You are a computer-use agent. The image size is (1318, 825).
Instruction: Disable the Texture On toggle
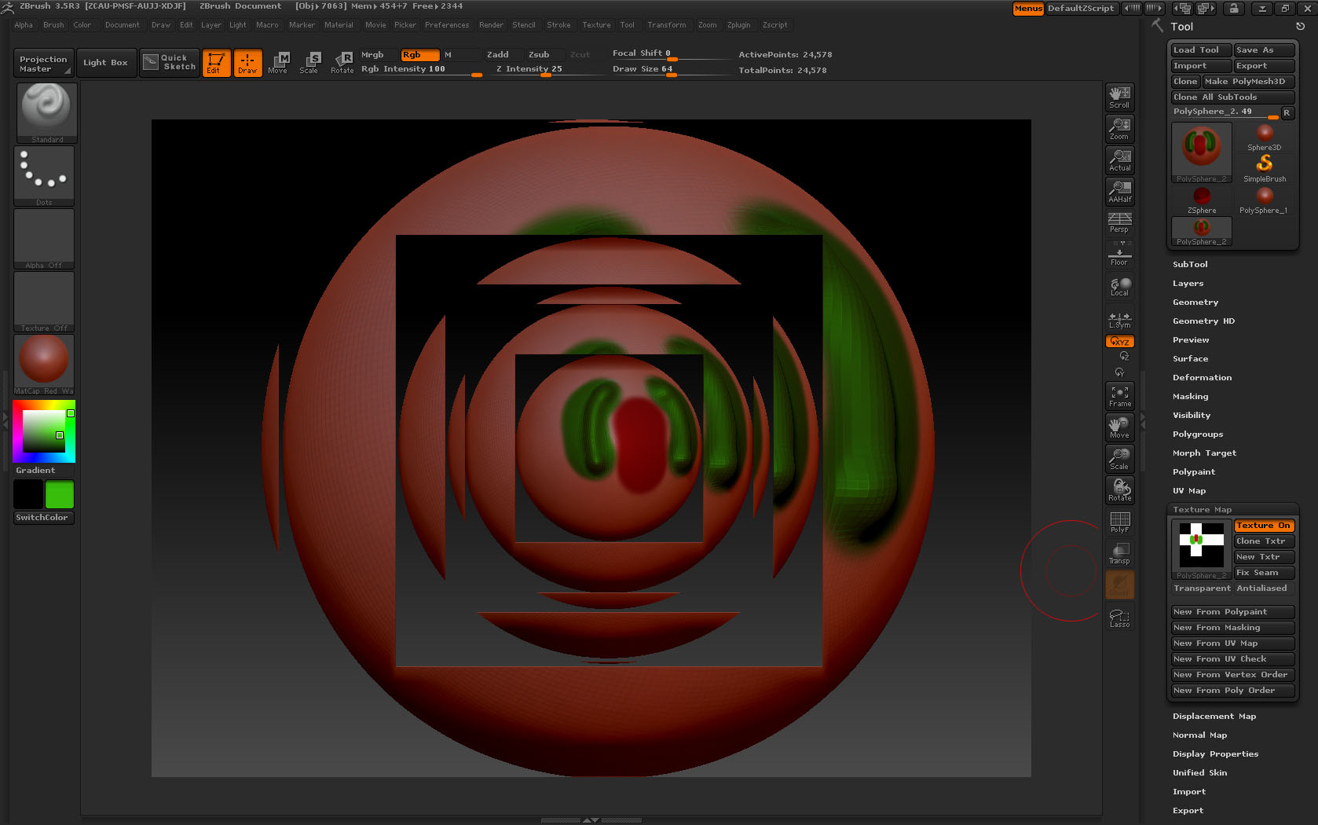pyautogui.click(x=1263, y=526)
